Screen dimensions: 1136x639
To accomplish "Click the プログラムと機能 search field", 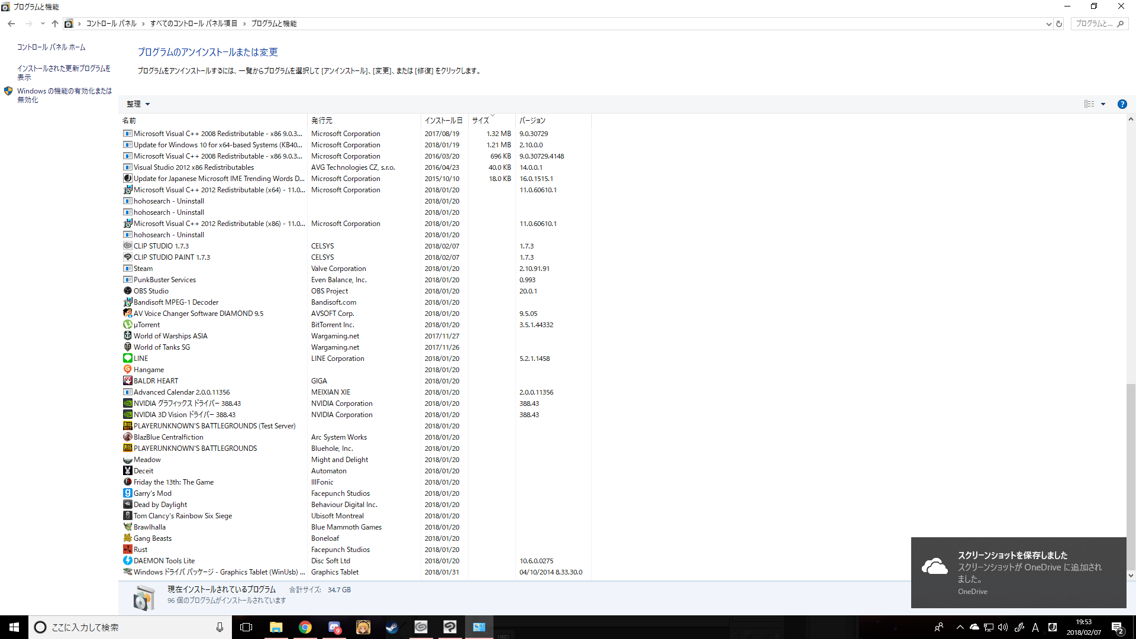I will [x=1093, y=24].
